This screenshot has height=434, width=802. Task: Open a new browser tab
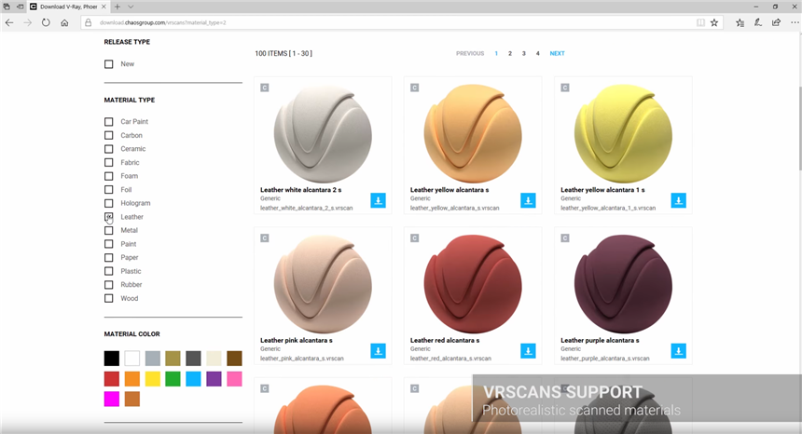[x=118, y=7]
